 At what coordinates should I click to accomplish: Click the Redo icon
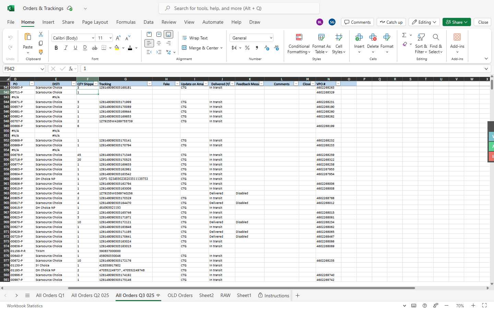(10, 47)
